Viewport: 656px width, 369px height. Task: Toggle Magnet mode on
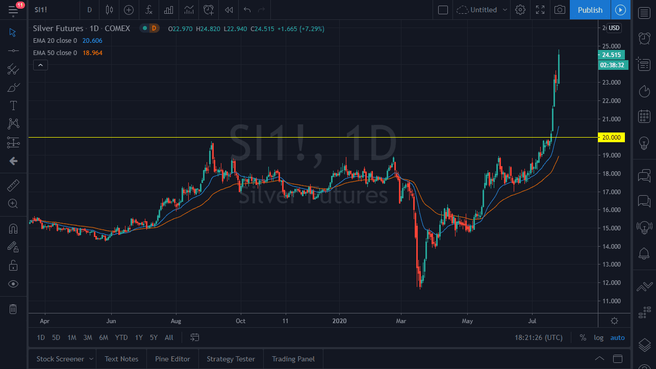pos(13,229)
